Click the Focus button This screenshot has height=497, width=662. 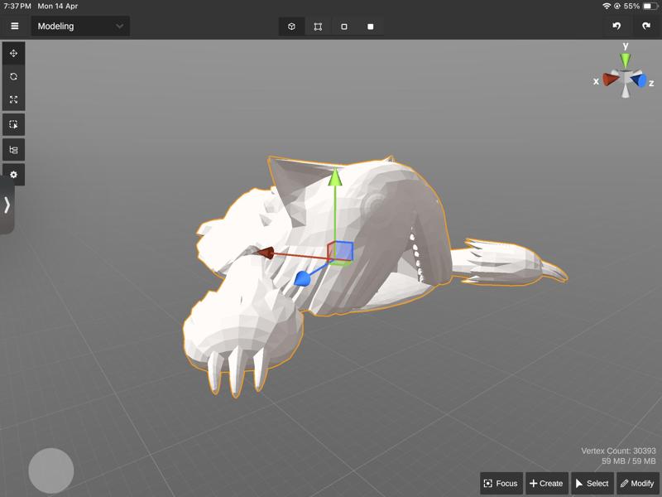point(501,484)
